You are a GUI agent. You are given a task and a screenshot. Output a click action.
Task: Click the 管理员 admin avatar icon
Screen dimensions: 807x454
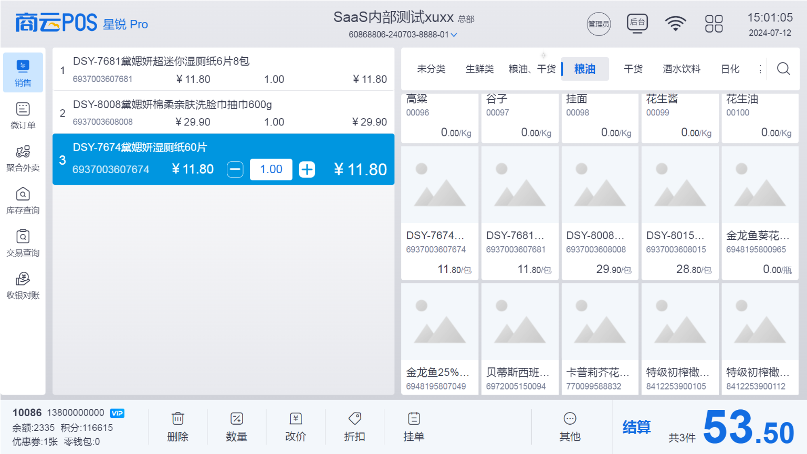tap(599, 24)
